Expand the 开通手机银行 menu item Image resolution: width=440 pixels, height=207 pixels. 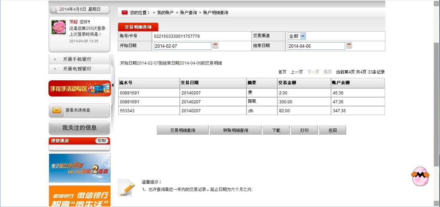77,59
